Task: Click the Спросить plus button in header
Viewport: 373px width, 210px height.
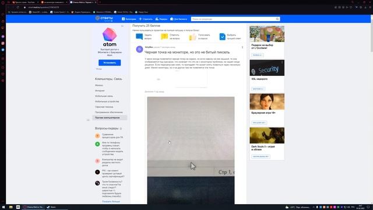Action: [146, 19]
